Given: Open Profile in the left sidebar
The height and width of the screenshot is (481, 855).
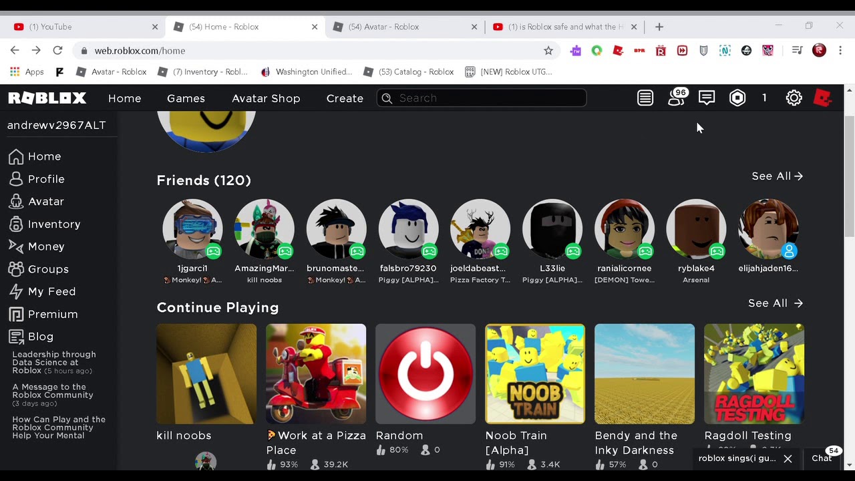Looking at the screenshot, I should (37, 179).
